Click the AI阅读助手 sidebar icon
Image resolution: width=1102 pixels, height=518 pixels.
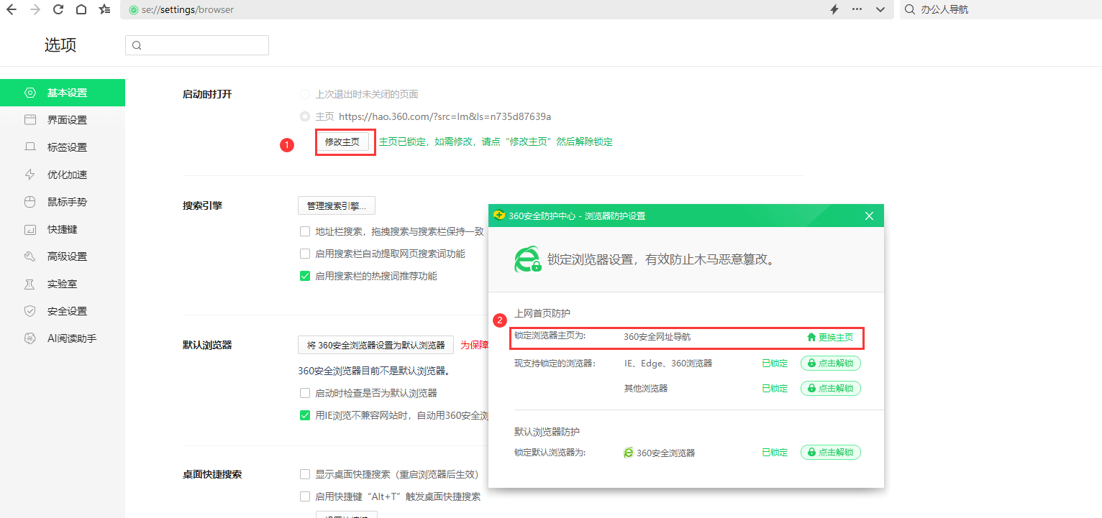29,338
